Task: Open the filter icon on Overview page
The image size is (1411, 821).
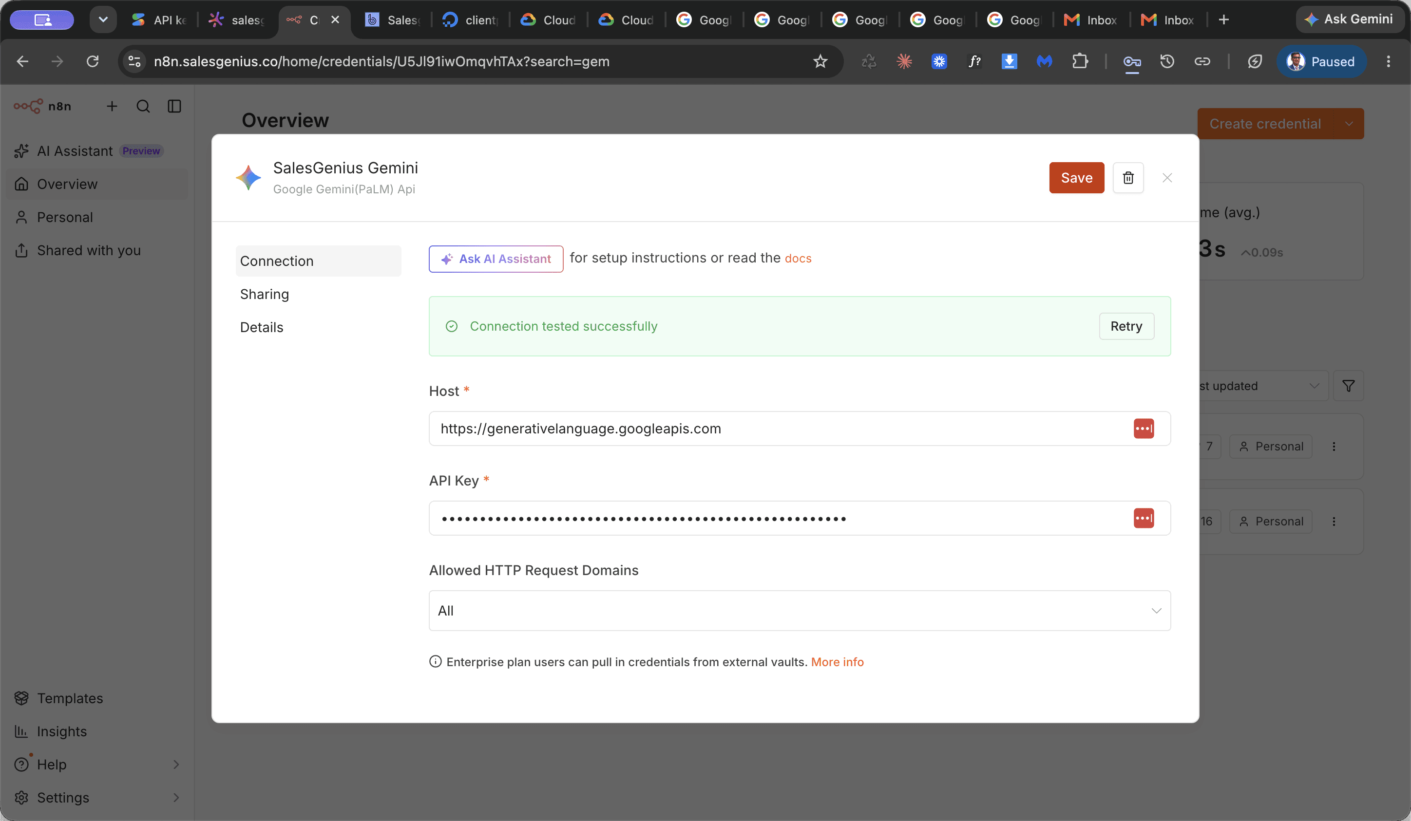Action: coord(1348,386)
